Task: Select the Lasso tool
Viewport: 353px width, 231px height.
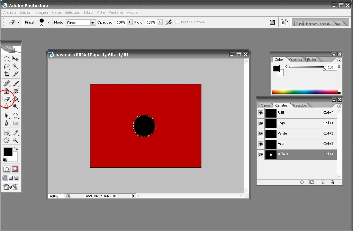Action: coord(7,66)
